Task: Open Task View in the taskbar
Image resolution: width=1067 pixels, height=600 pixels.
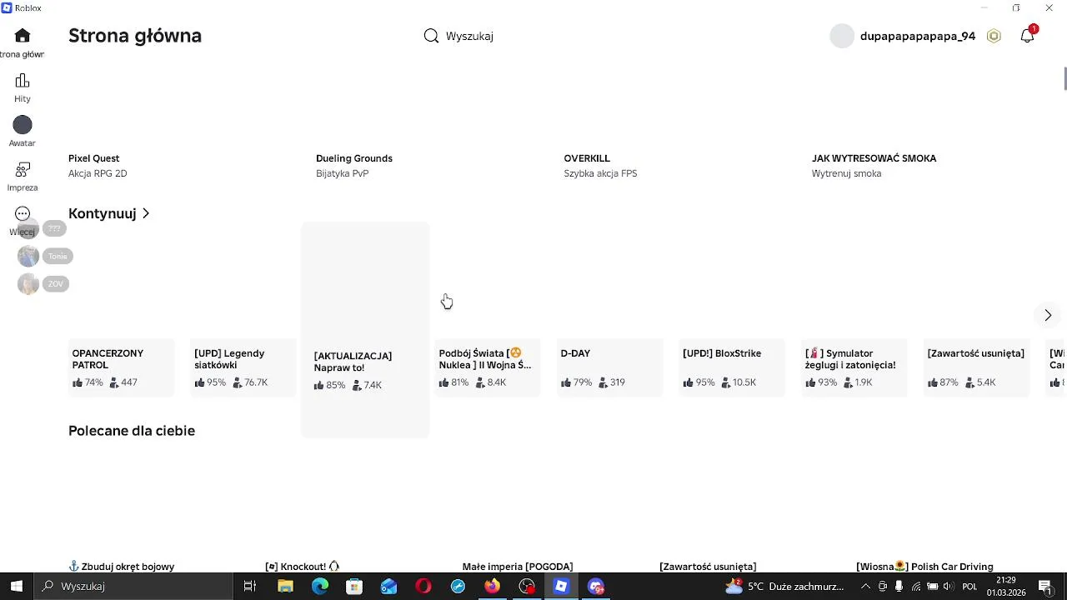Action: point(249,586)
